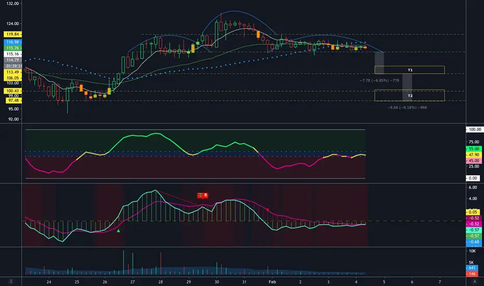Click the yellow 106.05 price label

point(12,78)
